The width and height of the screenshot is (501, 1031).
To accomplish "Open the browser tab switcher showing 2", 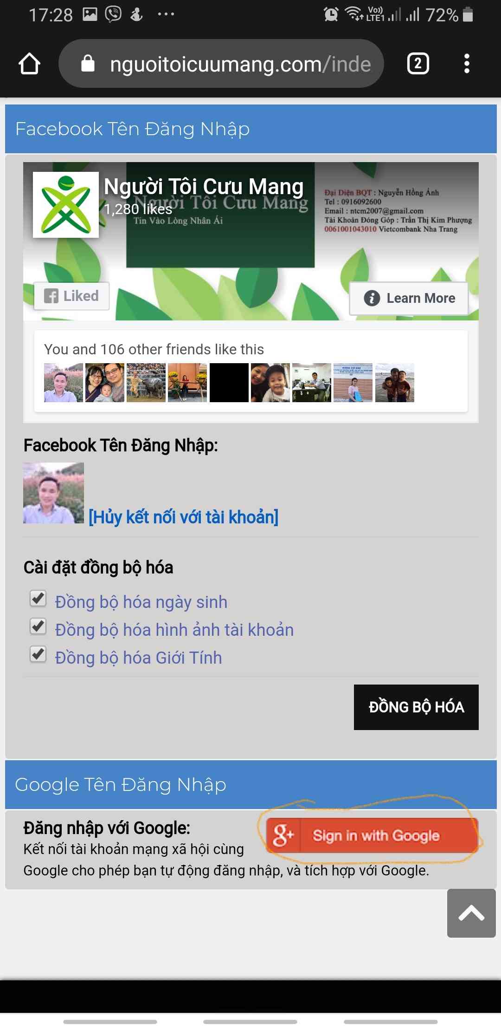I will [x=418, y=64].
